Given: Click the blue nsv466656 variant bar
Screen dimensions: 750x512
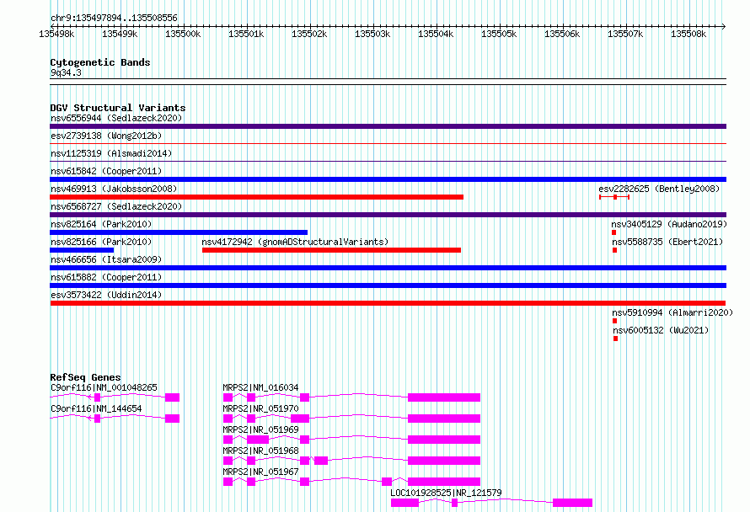Looking at the screenshot, I should (388, 268).
